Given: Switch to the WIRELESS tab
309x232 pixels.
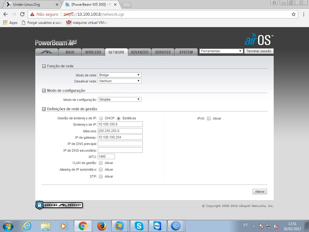Looking at the screenshot, I should pyautogui.click(x=93, y=52).
